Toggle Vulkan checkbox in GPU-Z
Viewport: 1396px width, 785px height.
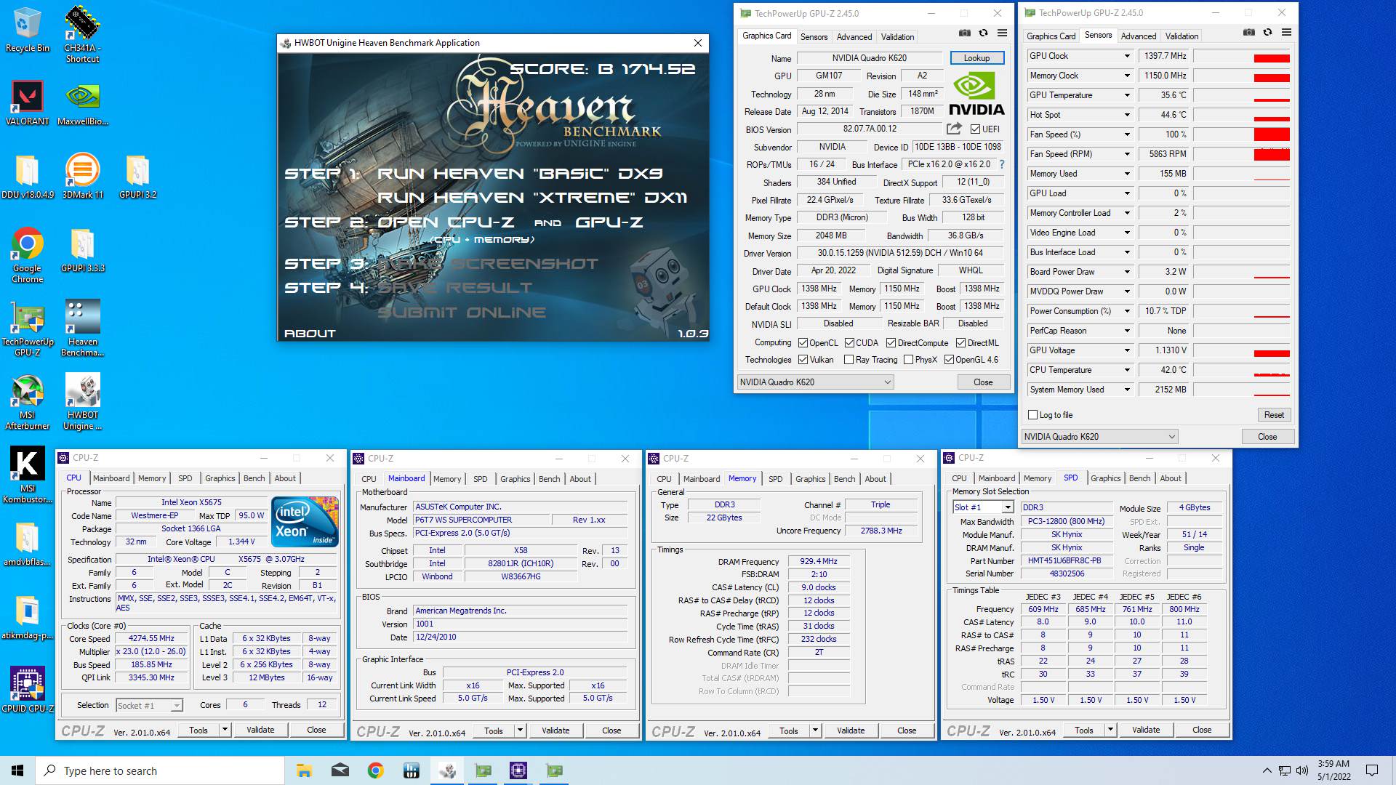pyautogui.click(x=803, y=360)
